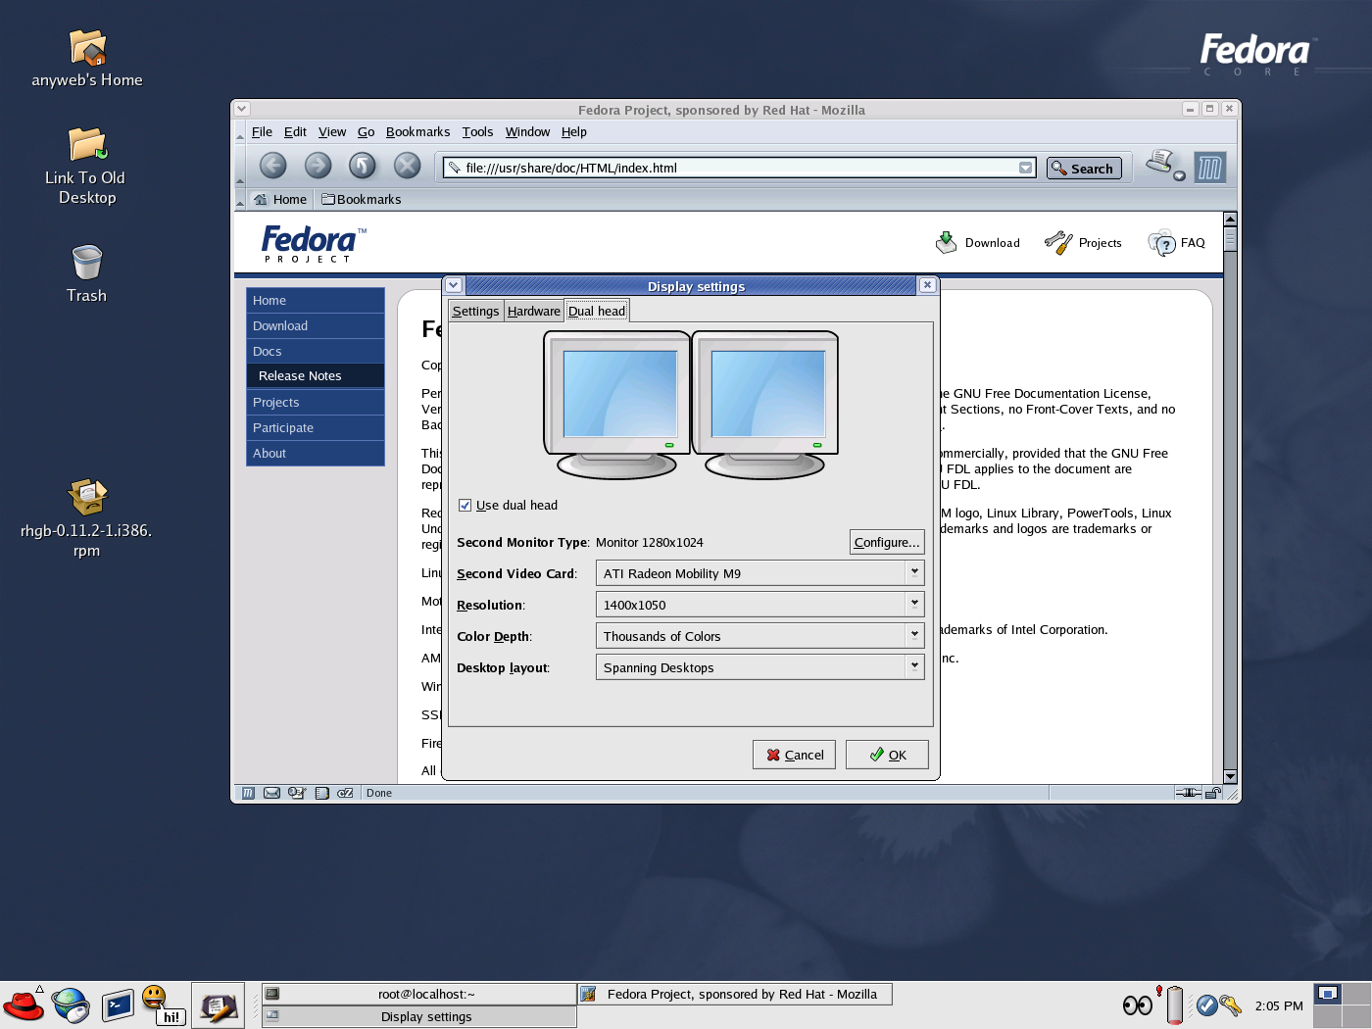Click the clock showing 2:05 PM
1372x1029 pixels.
coord(1279,1005)
